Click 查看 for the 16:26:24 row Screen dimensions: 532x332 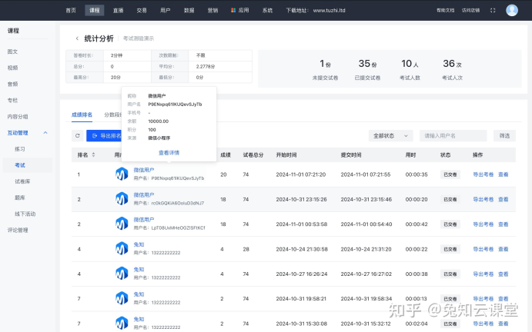[x=504, y=274]
